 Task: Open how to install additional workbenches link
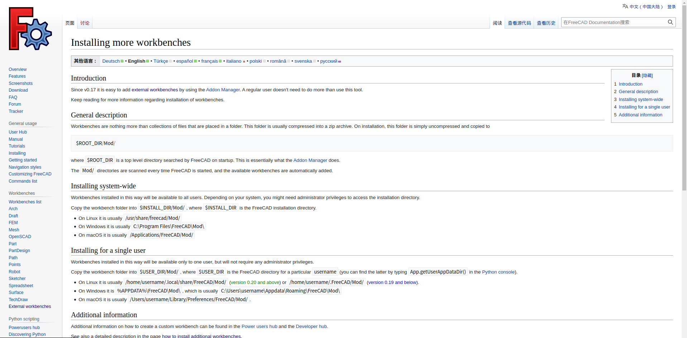(x=201, y=336)
